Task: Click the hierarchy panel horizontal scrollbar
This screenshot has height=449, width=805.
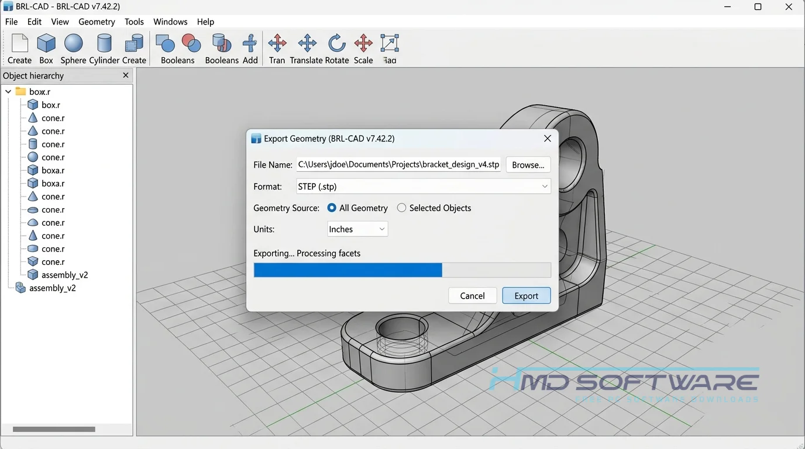Action: point(54,429)
